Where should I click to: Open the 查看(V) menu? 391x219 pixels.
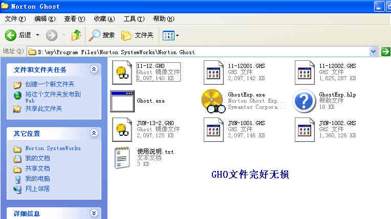(x=75, y=19)
